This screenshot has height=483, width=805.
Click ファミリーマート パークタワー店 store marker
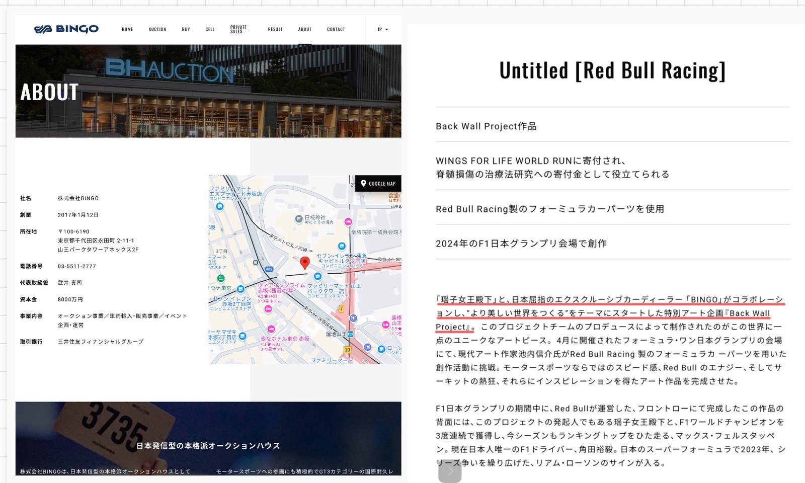pos(317,276)
